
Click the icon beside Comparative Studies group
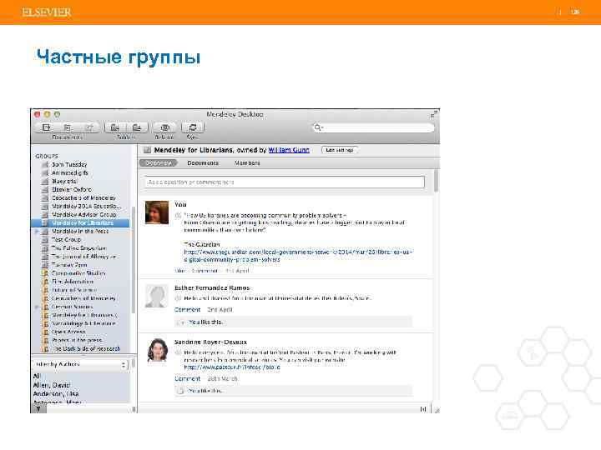click(45, 273)
